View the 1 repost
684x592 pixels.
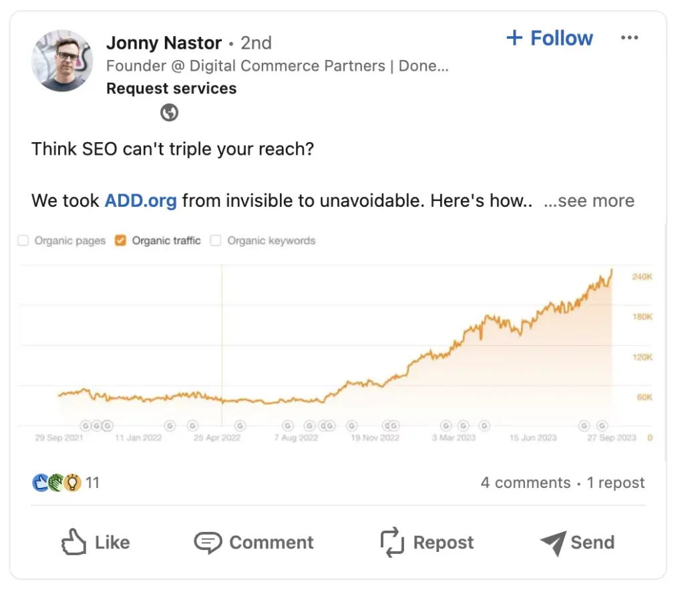(x=615, y=483)
